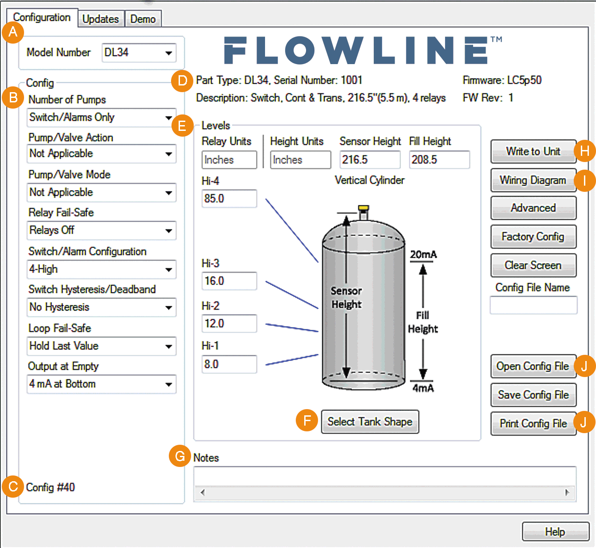Click inside the Config File Name field

533,305
